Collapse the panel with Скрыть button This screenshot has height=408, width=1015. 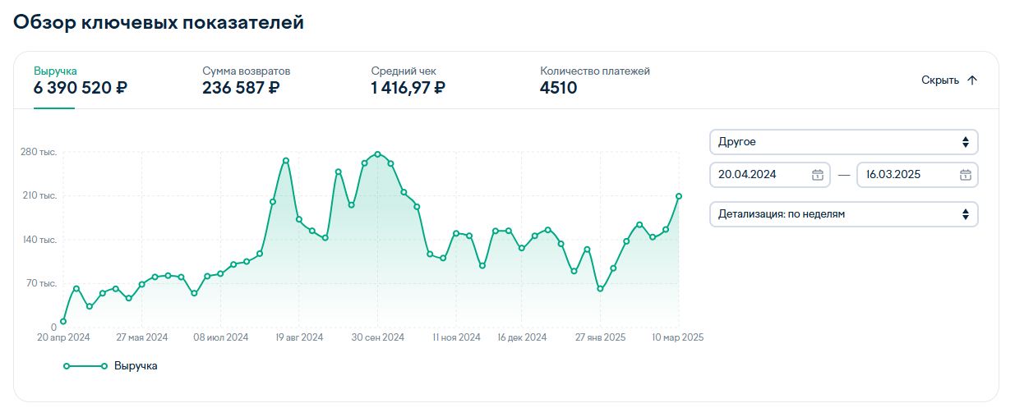coord(949,80)
